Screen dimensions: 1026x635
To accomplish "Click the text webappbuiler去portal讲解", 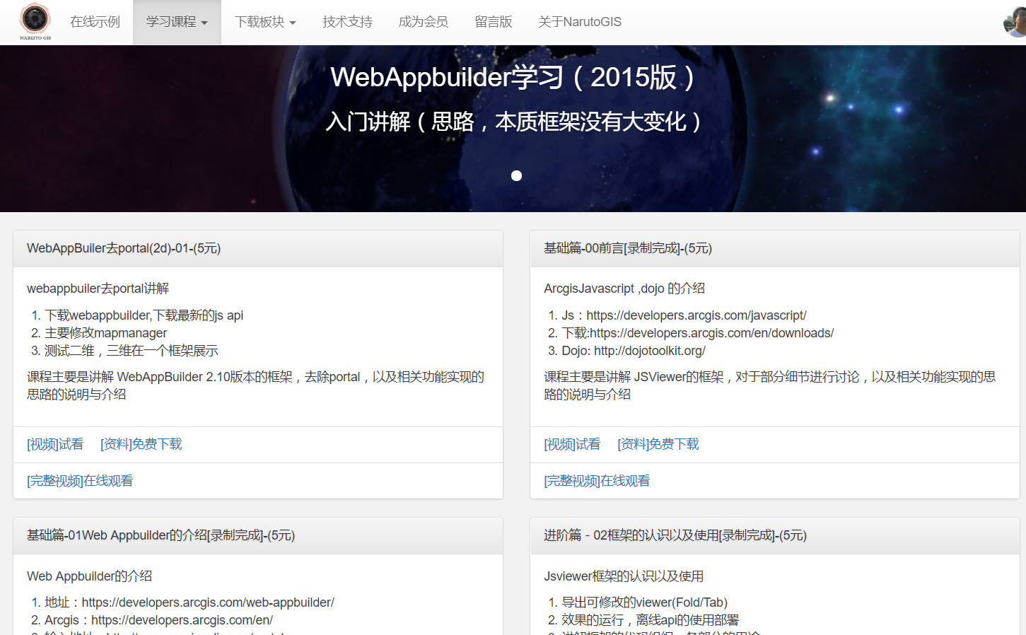I will click(98, 289).
